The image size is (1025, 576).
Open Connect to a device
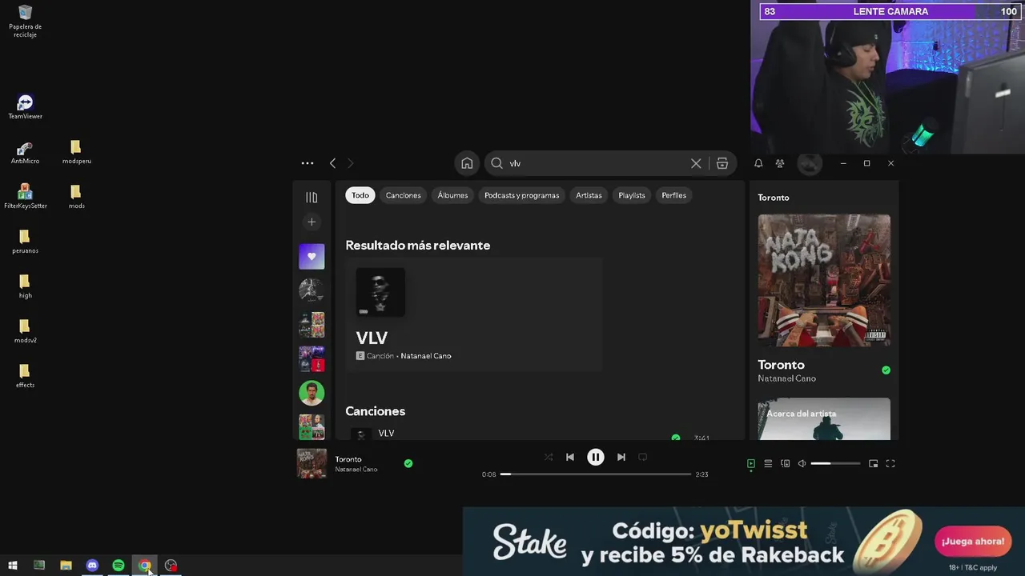[786, 463]
